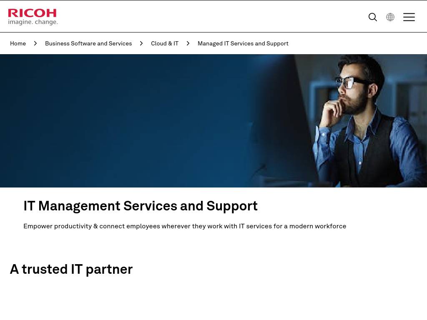Click the IT Management Services and Support heading
Viewport: 427px width, 320px height.
140,206
